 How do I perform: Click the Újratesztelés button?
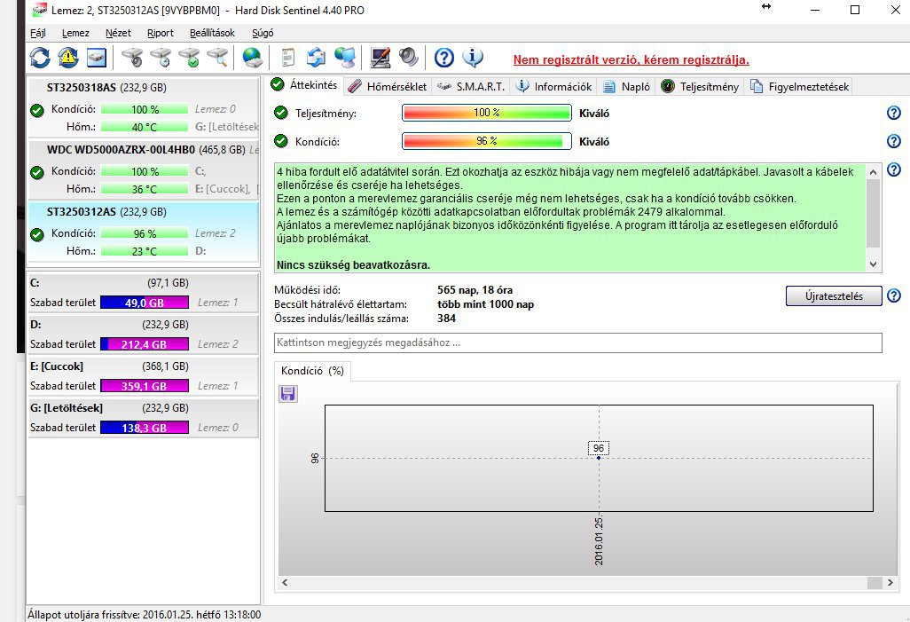(x=834, y=296)
